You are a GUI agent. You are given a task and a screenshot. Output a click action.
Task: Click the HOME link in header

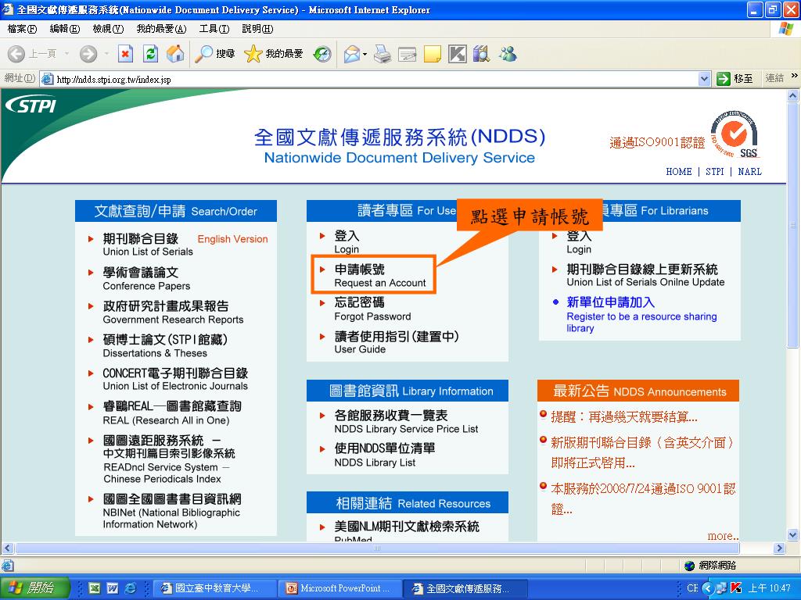[679, 171]
